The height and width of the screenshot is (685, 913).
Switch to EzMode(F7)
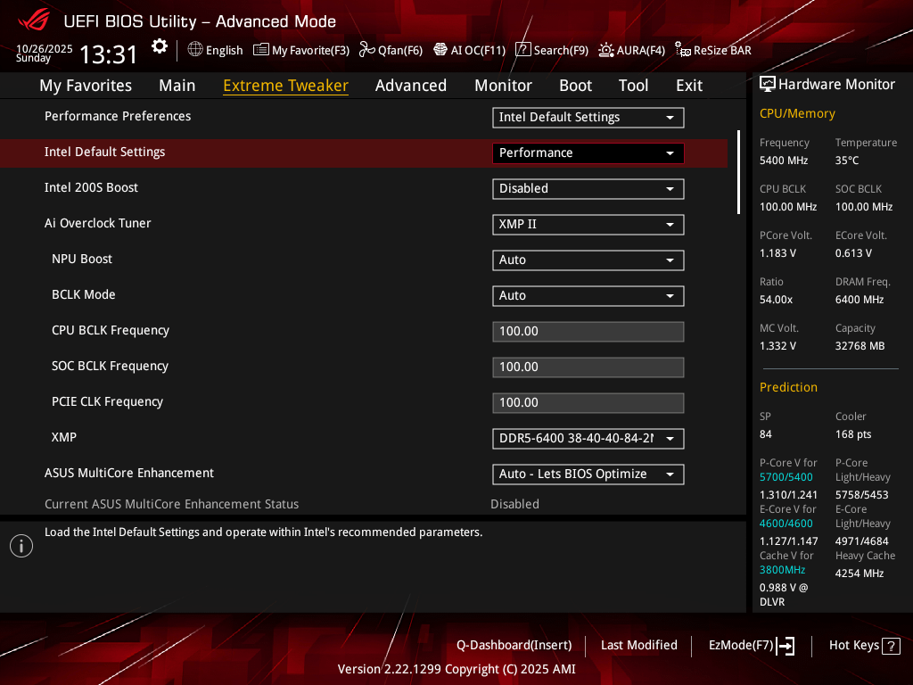pyautogui.click(x=751, y=646)
